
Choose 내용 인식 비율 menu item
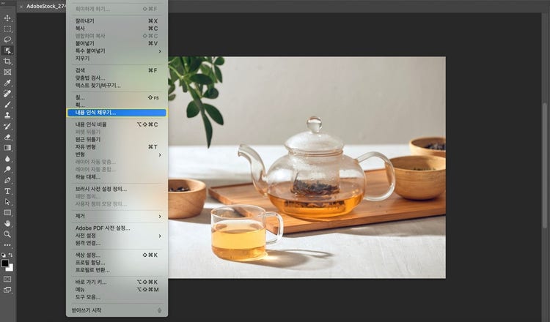pos(117,124)
